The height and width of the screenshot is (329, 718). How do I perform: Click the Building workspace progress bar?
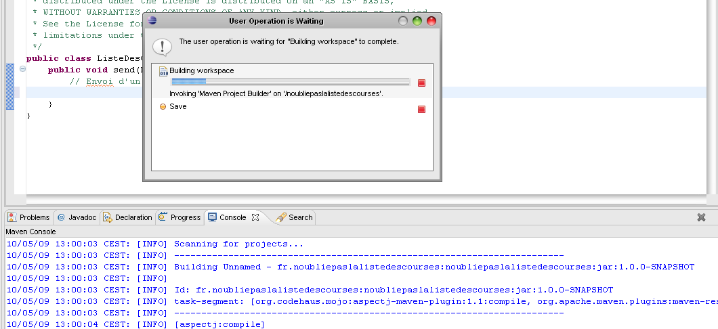coord(290,82)
